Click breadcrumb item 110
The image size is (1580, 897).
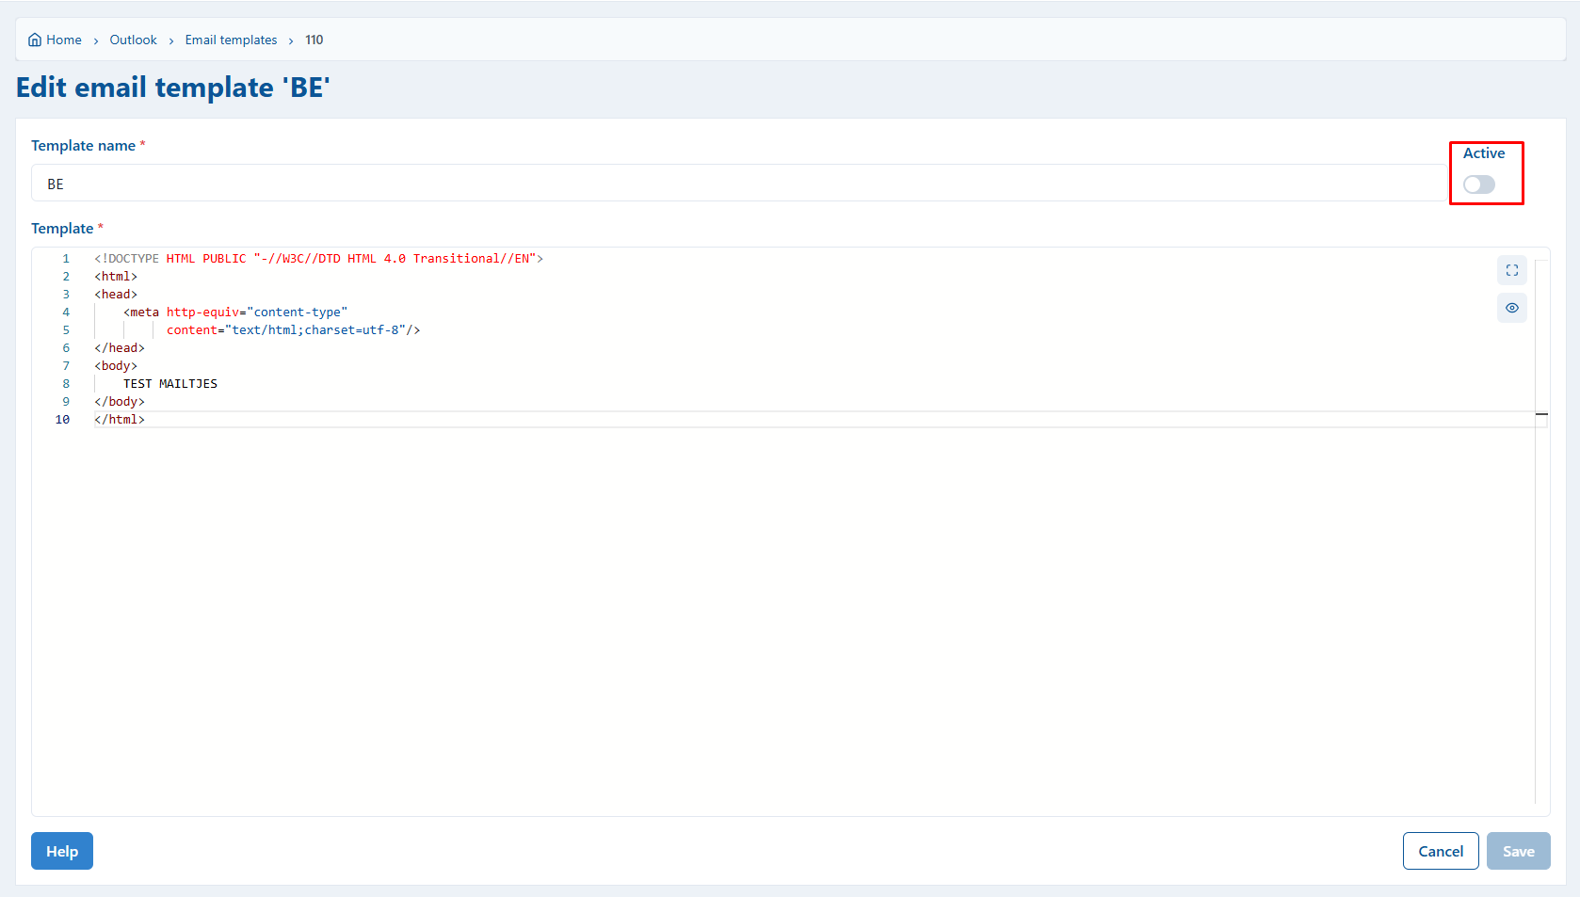[x=314, y=40]
